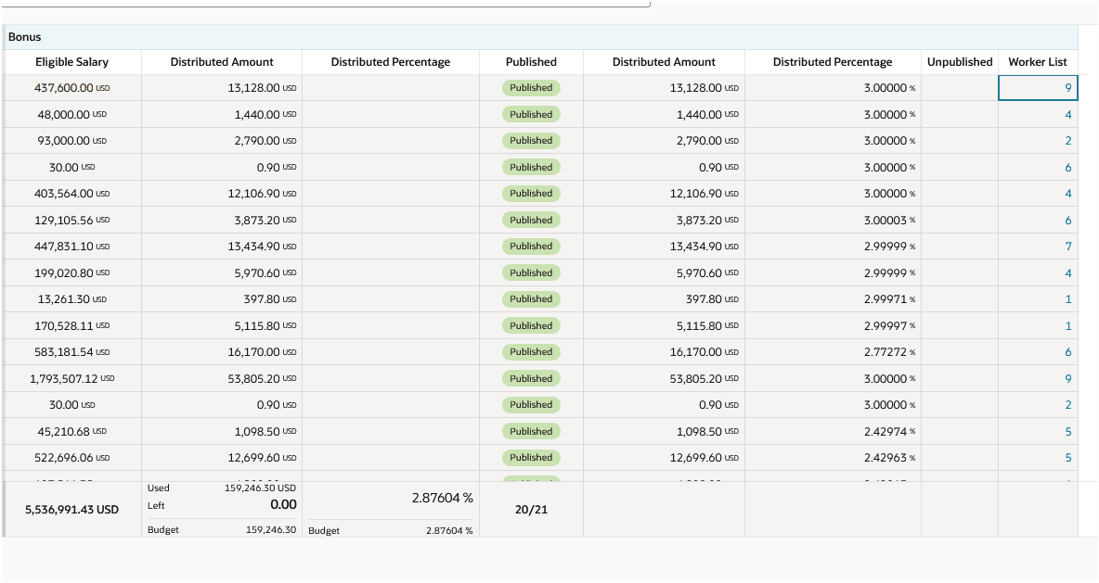
Task: Click Published badge in 437,600.00 row
Action: click(531, 88)
